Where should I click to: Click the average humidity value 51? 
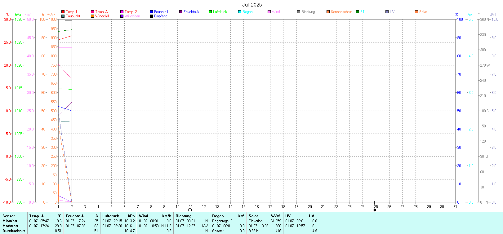[96, 231]
